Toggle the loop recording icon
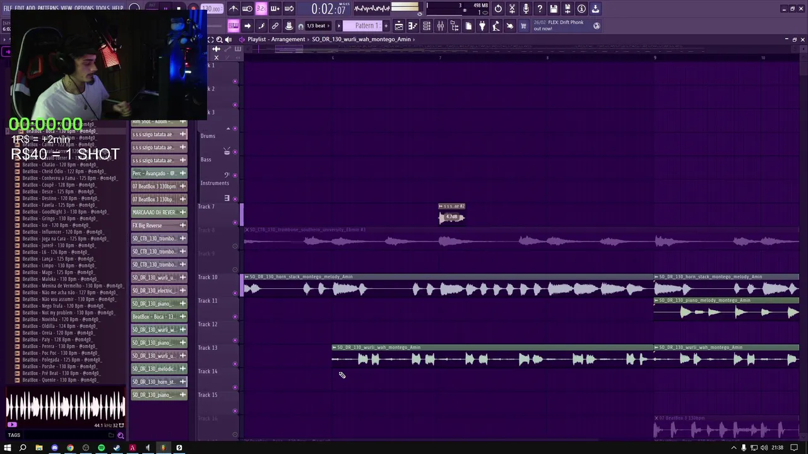 click(288, 9)
